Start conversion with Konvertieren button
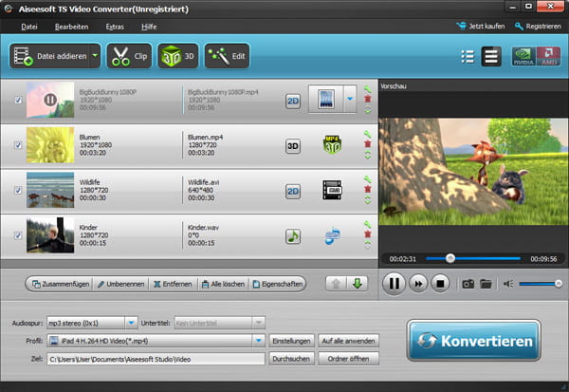Image resolution: width=569 pixels, height=392 pixels. [x=474, y=341]
